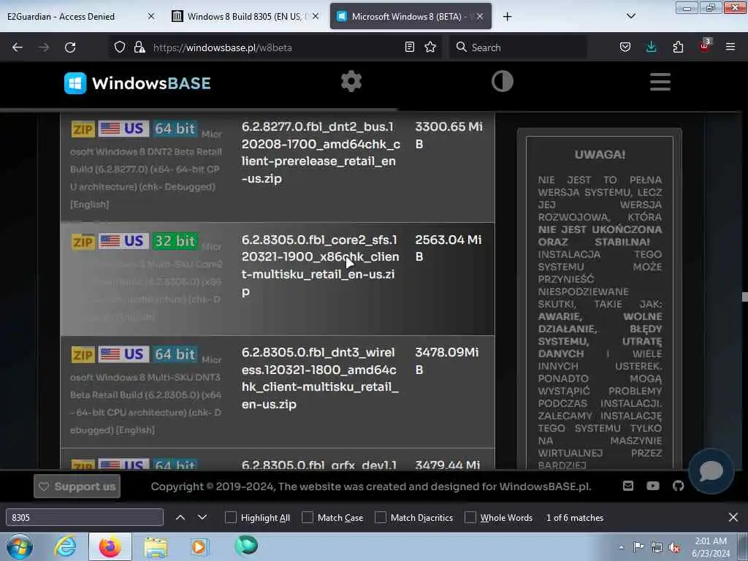The image size is (748, 561).
Task: Reload the current page
Action: click(x=70, y=47)
